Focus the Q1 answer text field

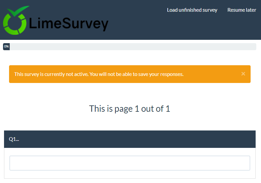pyautogui.click(x=129, y=163)
